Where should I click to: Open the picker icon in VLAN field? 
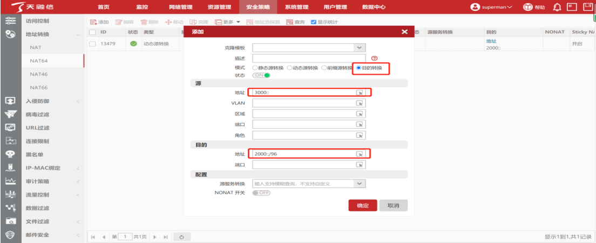click(x=359, y=103)
